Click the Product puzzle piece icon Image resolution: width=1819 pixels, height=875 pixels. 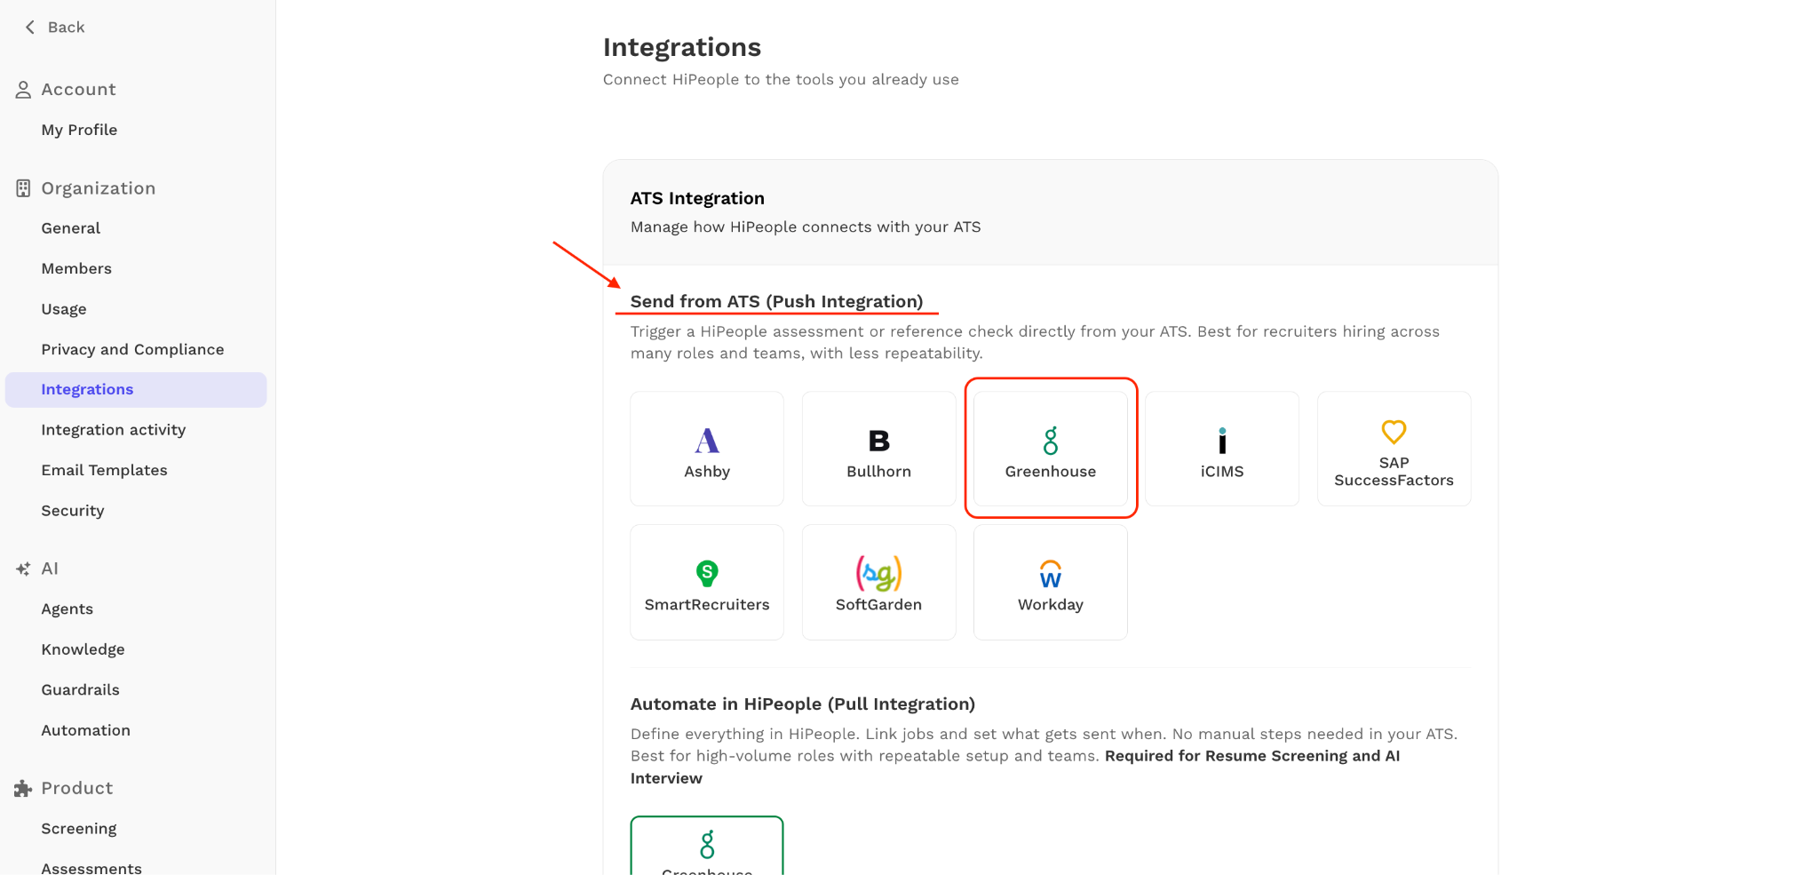click(23, 788)
